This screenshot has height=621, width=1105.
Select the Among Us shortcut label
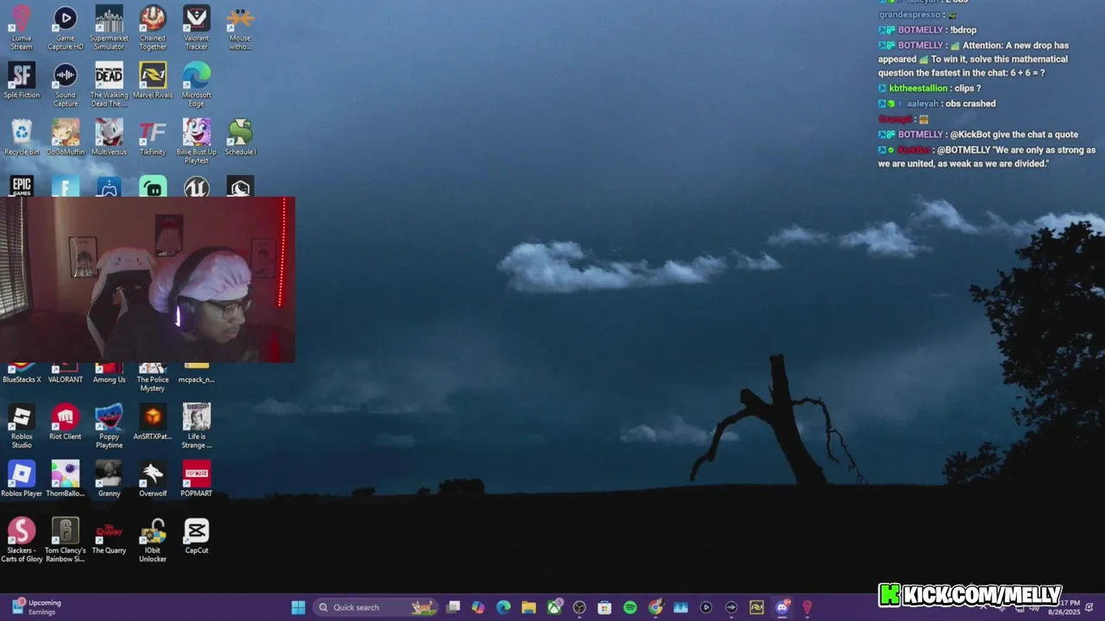coord(109,379)
